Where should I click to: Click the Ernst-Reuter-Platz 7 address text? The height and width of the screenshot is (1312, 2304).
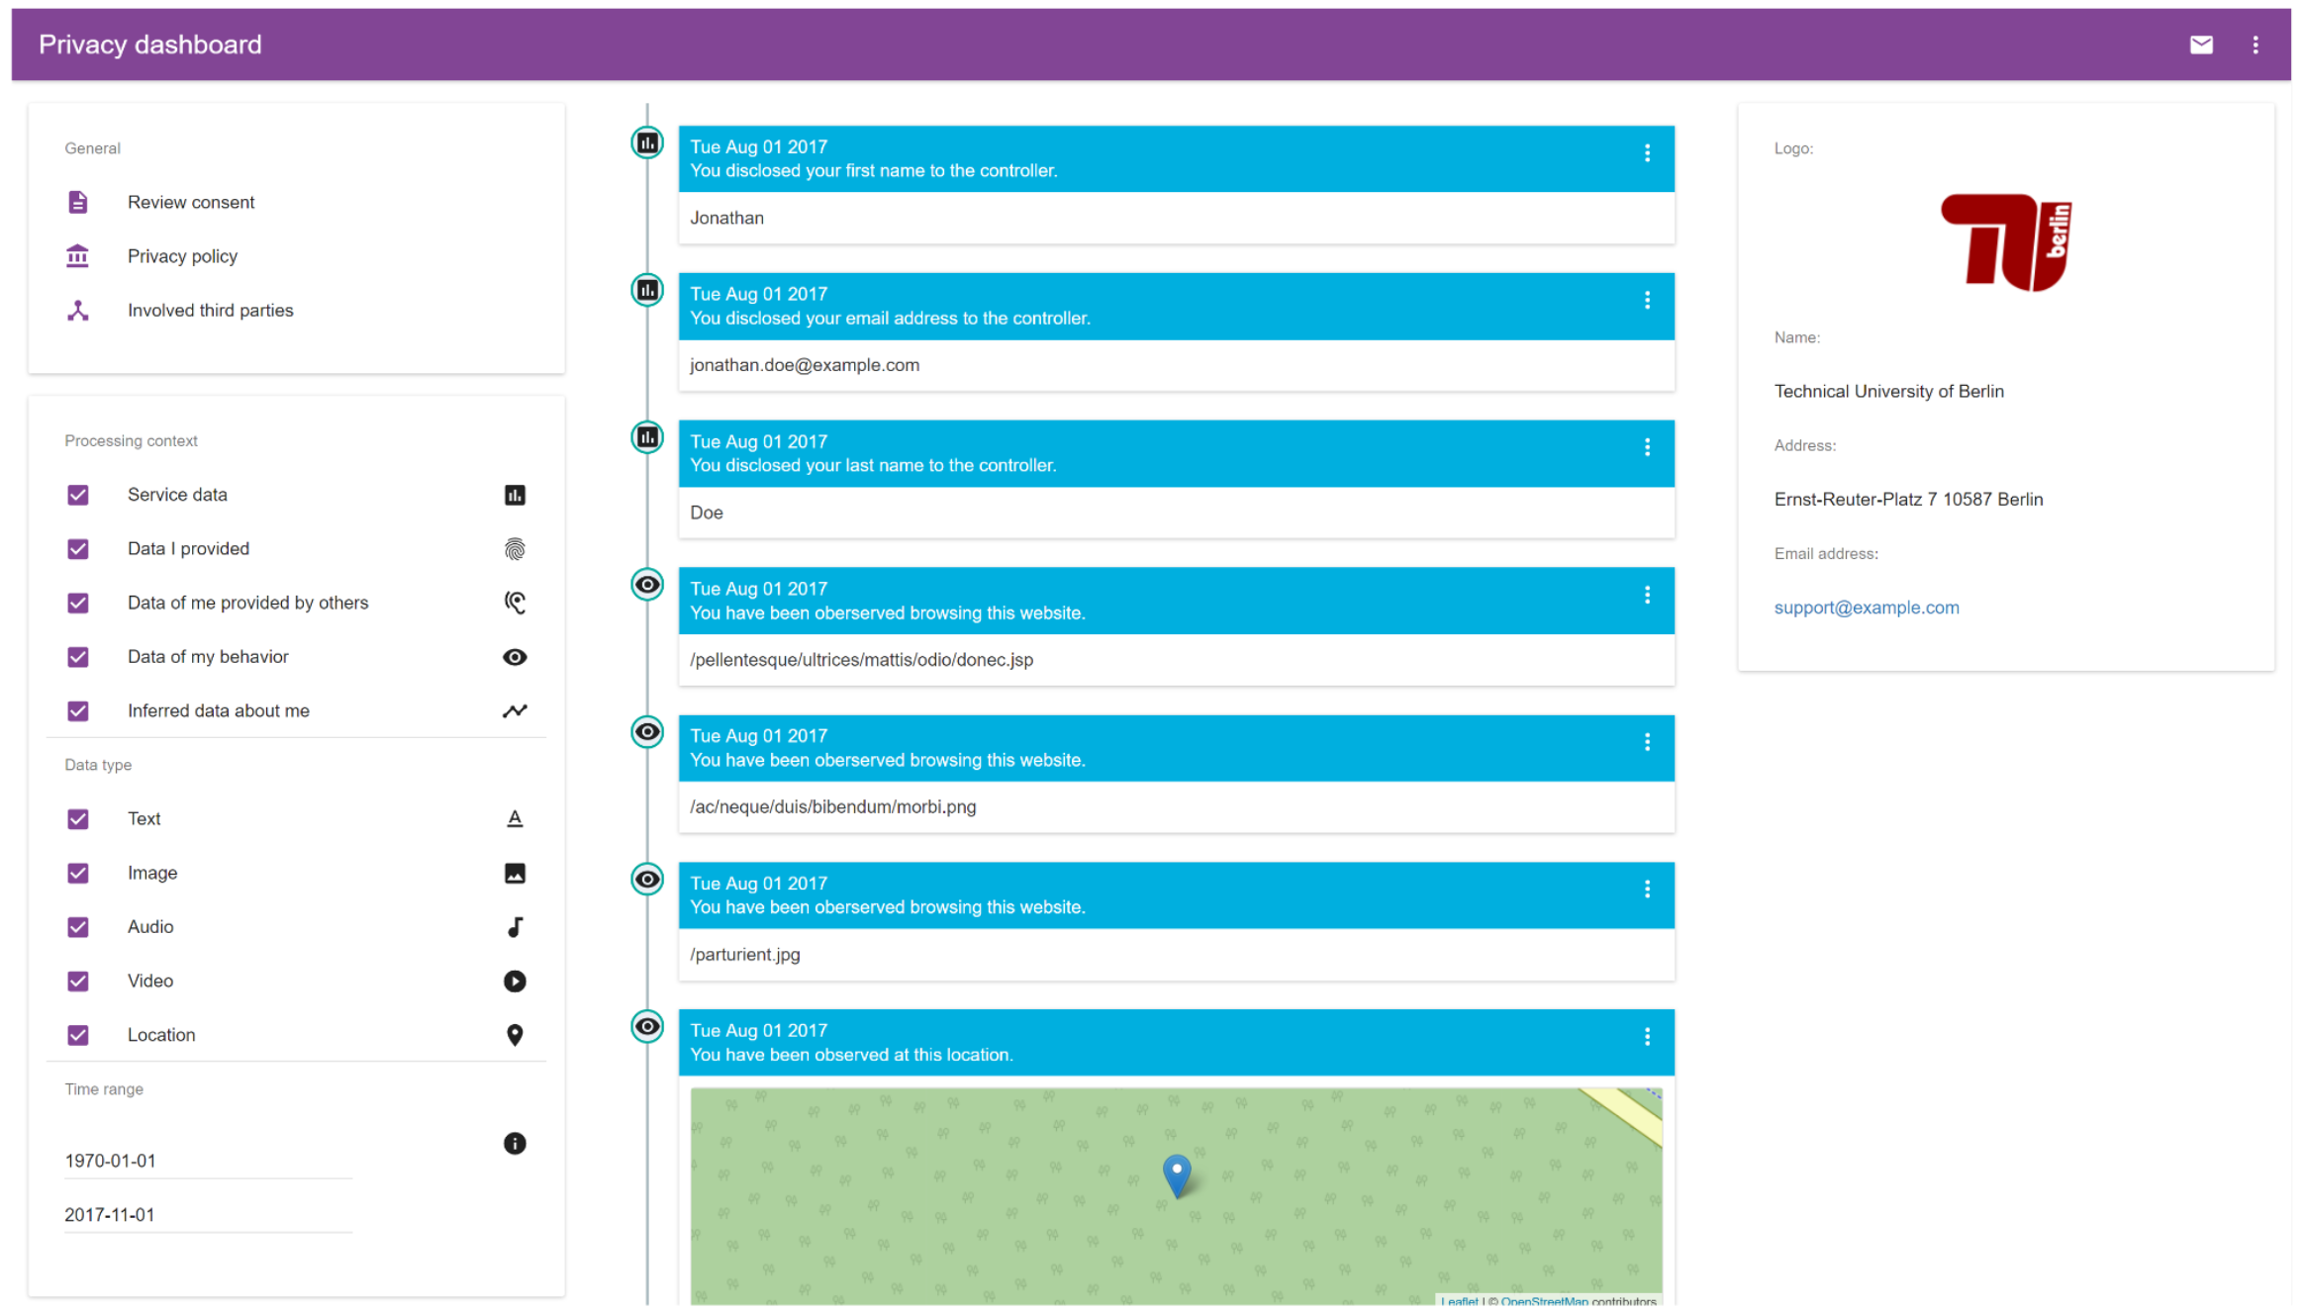click(x=1908, y=500)
